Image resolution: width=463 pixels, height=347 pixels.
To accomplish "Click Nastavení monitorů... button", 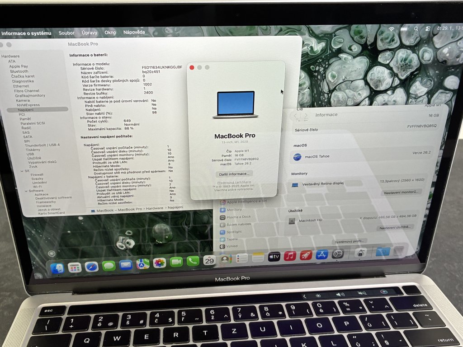I will (x=401, y=192).
